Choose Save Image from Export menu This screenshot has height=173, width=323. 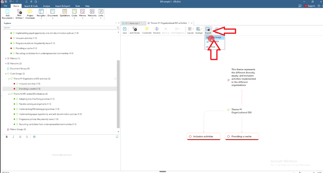(214, 37)
